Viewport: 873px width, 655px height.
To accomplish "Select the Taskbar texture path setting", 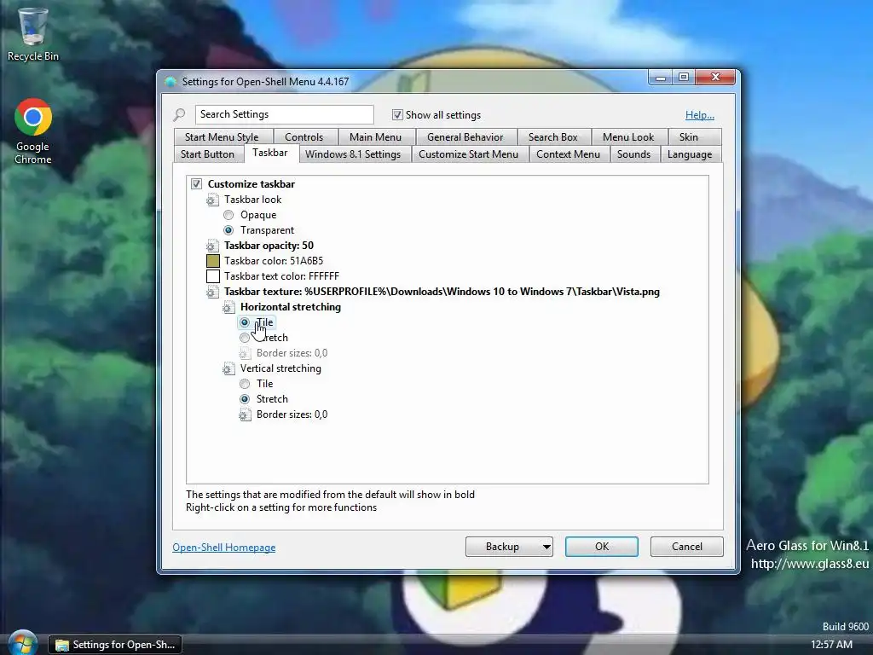I will (442, 292).
